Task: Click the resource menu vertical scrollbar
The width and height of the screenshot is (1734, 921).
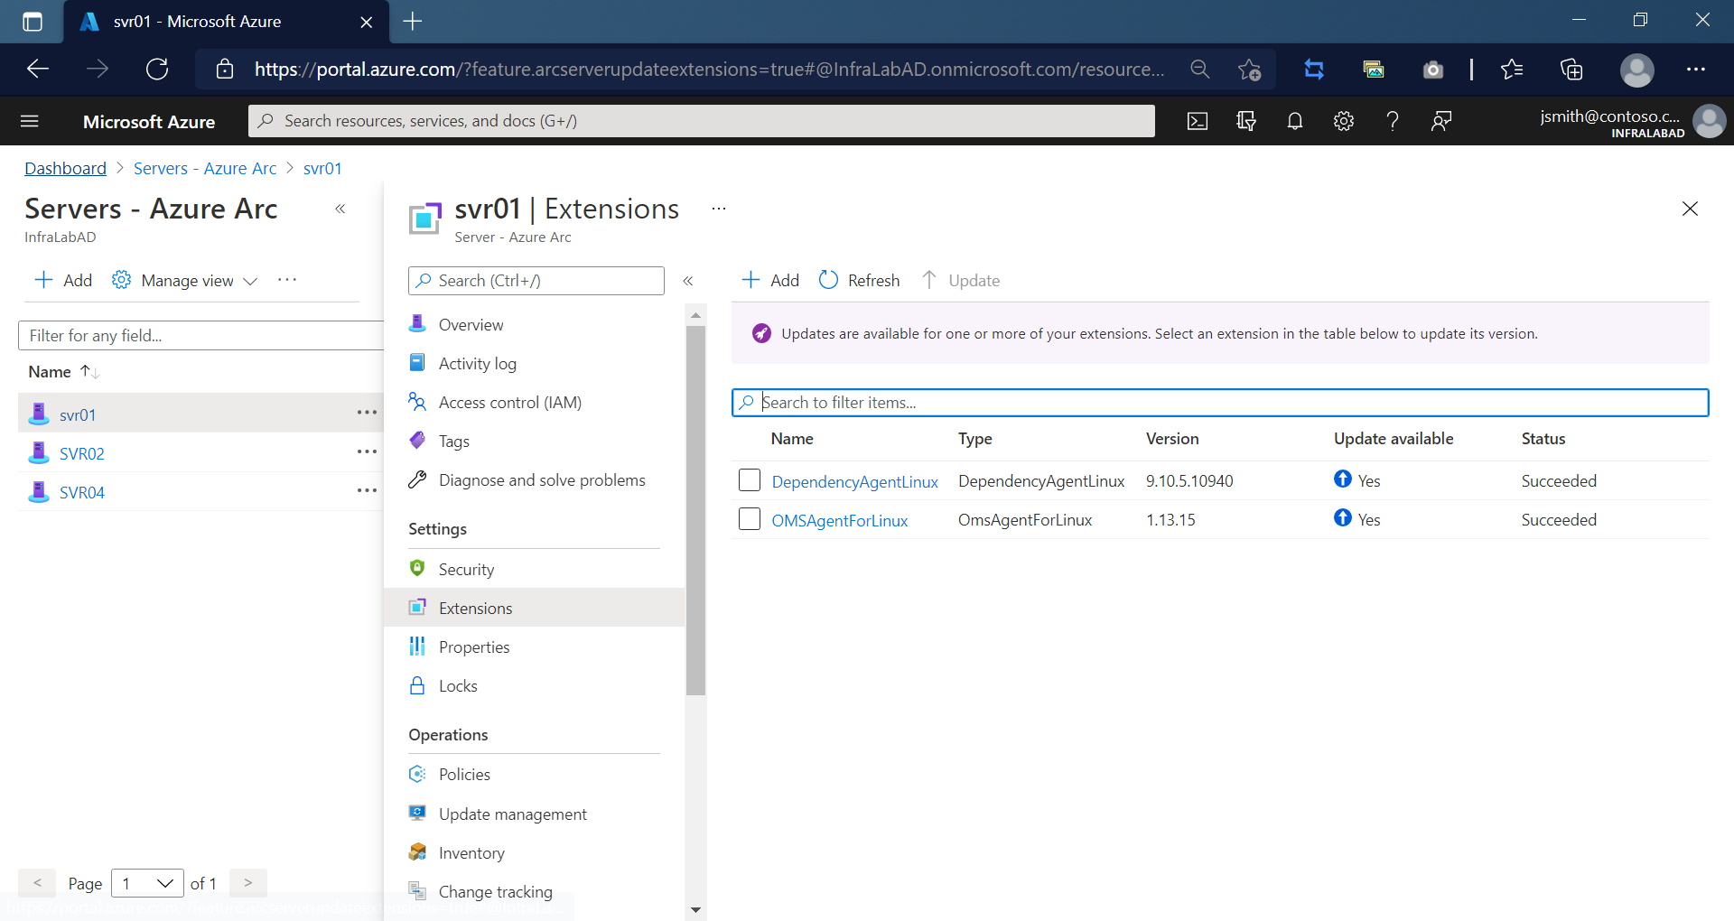Action: (x=695, y=510)
